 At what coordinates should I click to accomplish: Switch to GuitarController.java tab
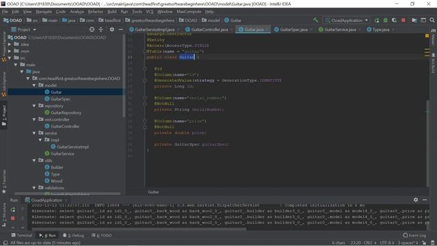tap(210, 29)
